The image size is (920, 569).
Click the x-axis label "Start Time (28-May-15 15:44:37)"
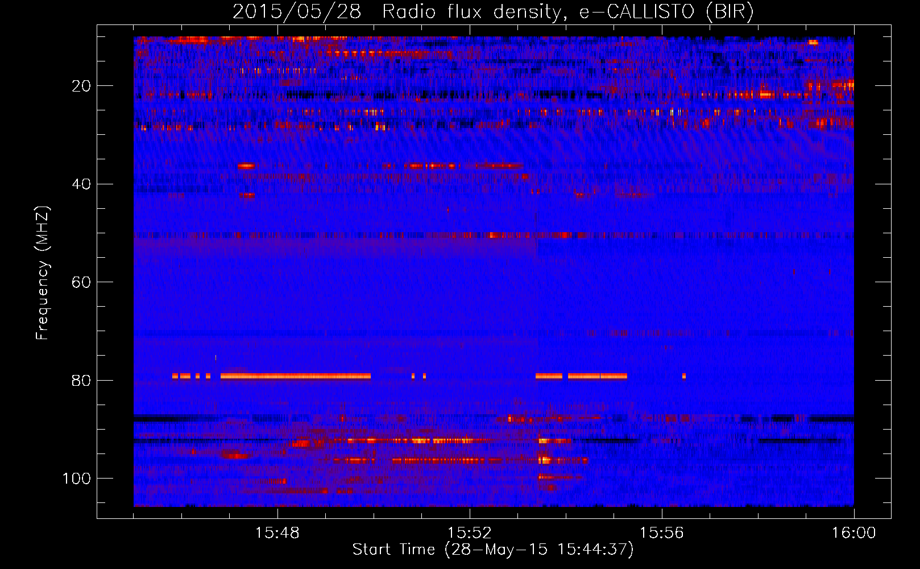tap(493, 550)
